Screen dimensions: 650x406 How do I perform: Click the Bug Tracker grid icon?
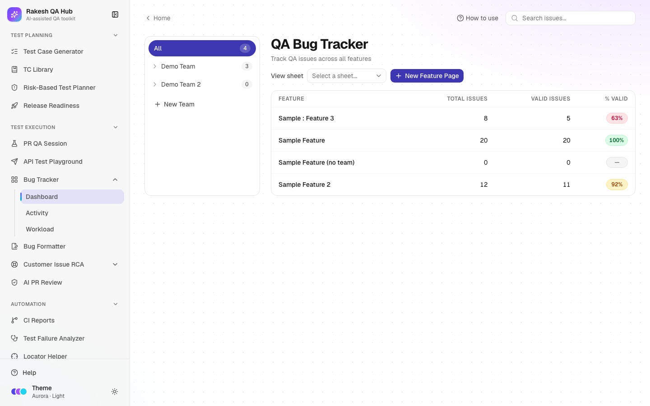[x=14, y=180]
